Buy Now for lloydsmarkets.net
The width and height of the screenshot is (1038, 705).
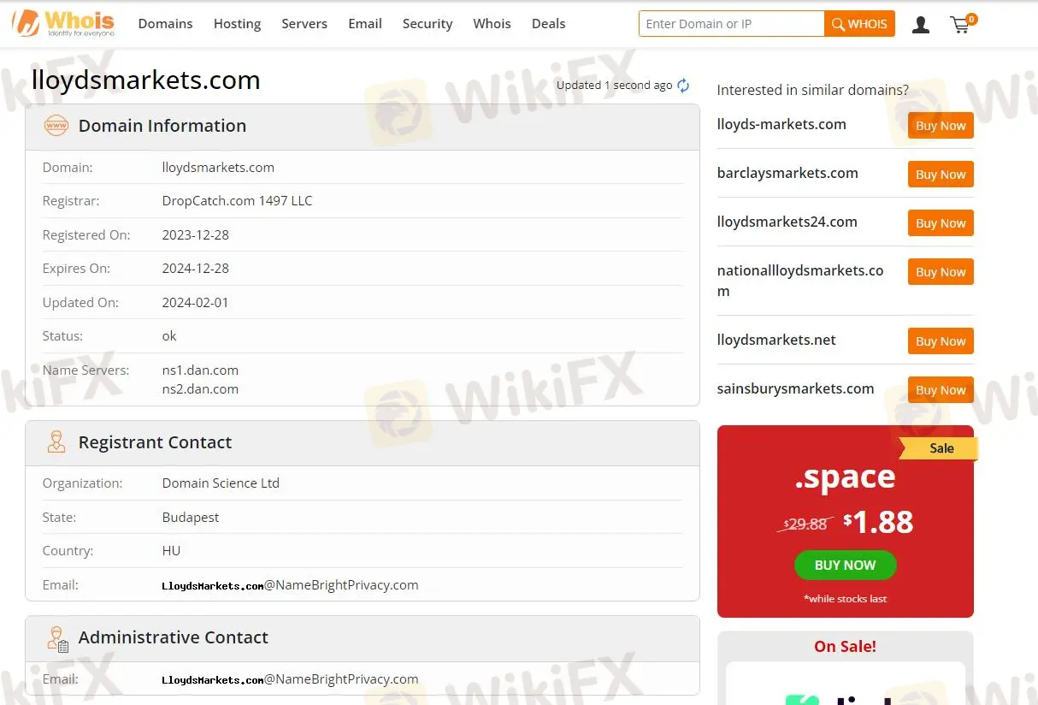coord(941,341)
